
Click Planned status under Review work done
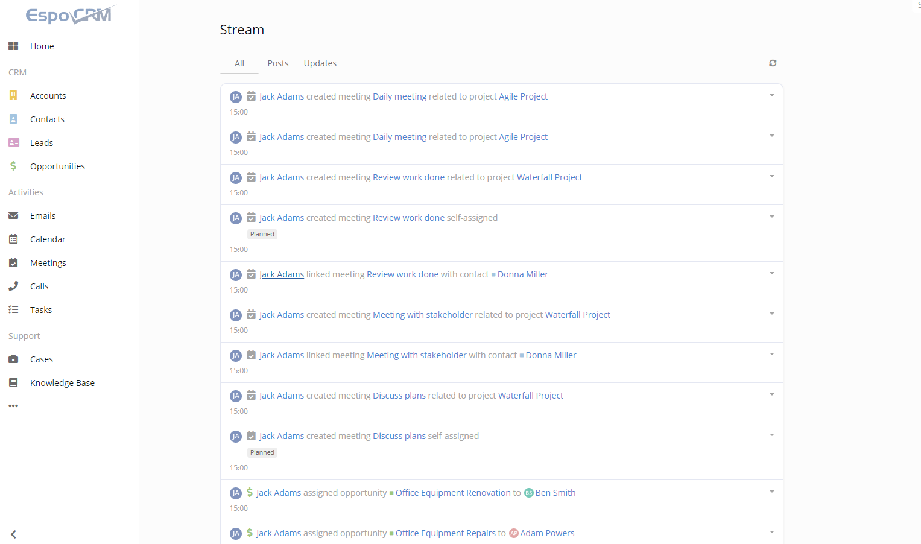coord(262,234)
